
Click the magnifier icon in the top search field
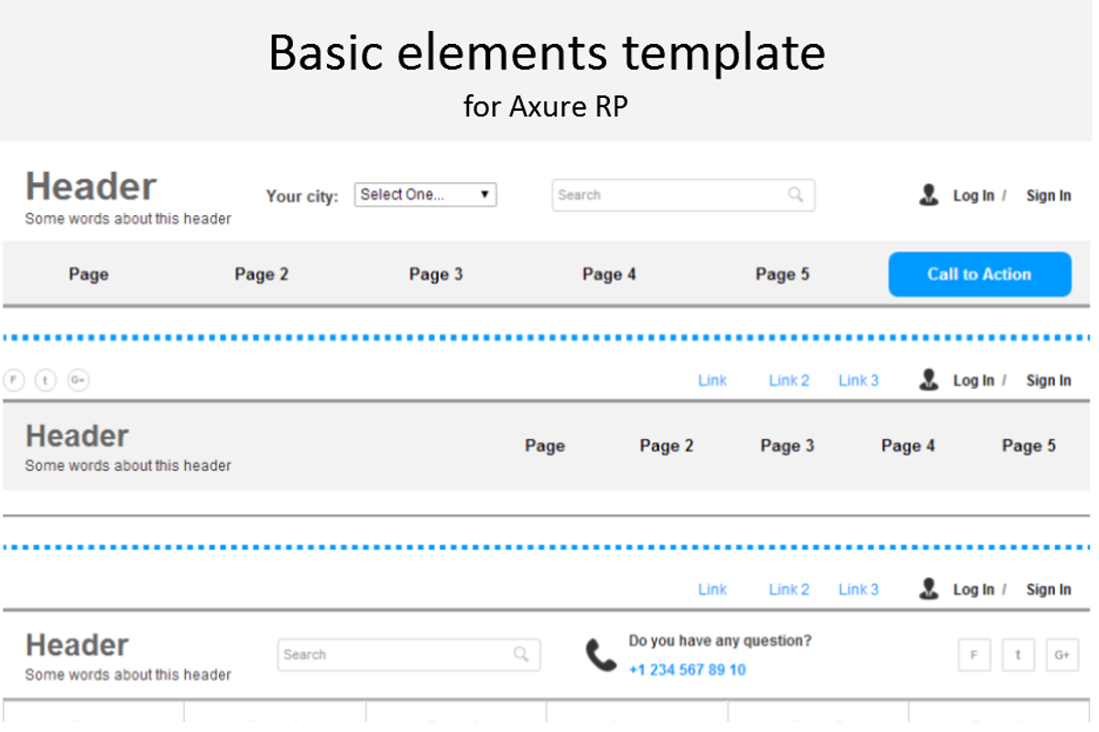tap(795, 195)
